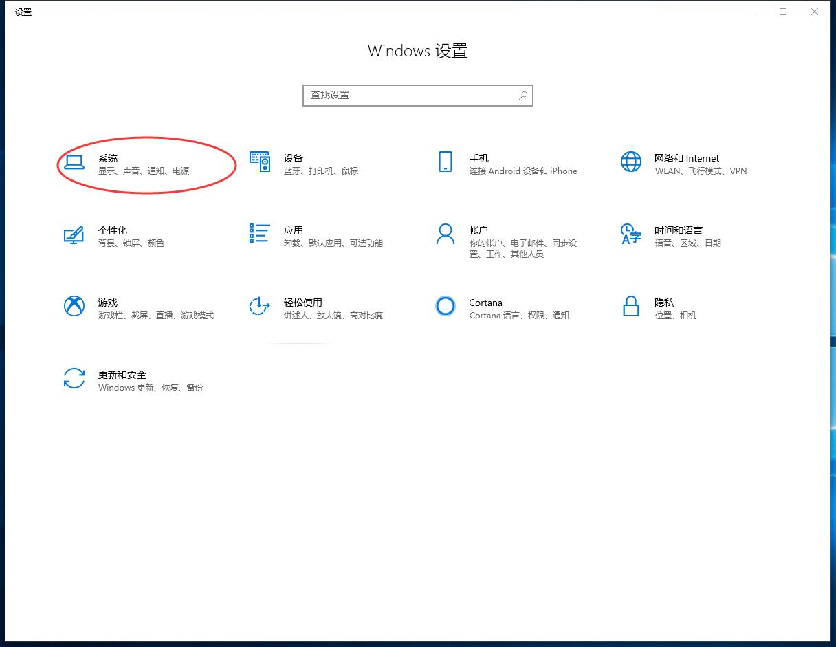Close the 设置 window

(815, 12)
